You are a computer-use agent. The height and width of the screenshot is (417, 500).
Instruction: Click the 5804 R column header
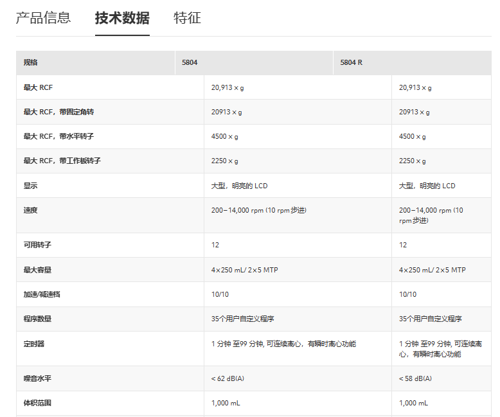tap(351, 62)
